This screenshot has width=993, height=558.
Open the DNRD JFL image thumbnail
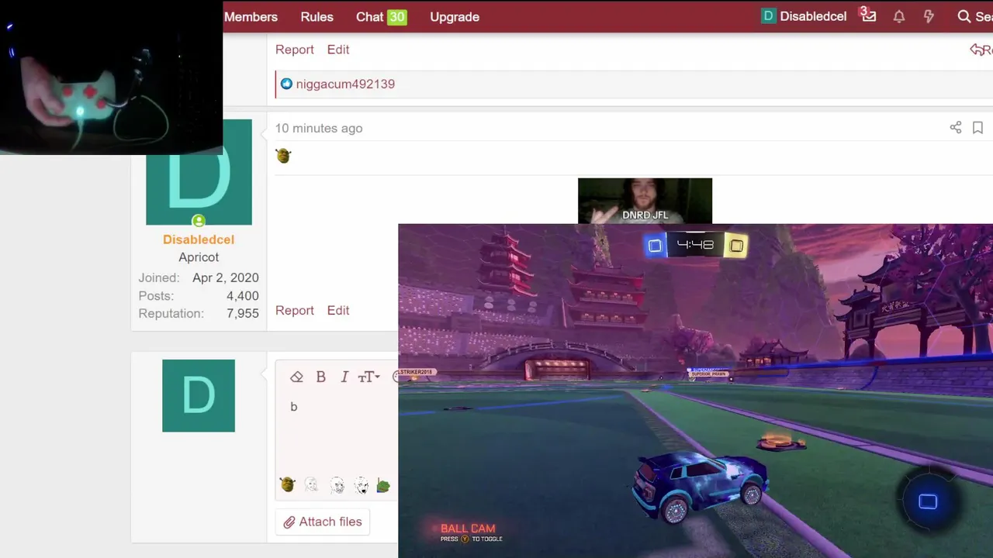point(645,201)
